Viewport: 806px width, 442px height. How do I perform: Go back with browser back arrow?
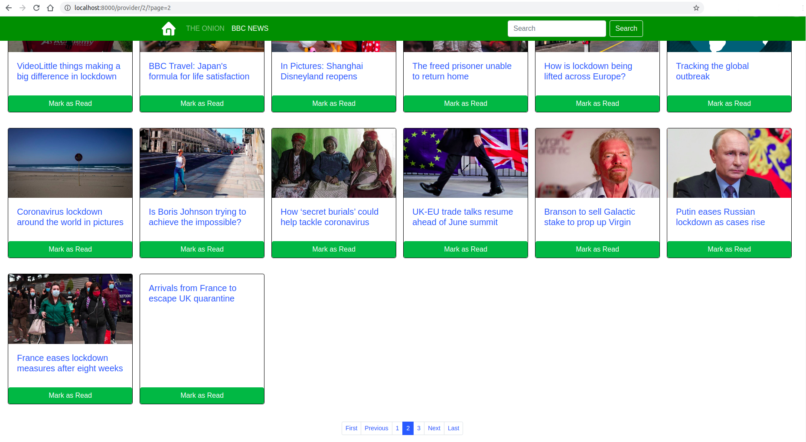[9, 8]
